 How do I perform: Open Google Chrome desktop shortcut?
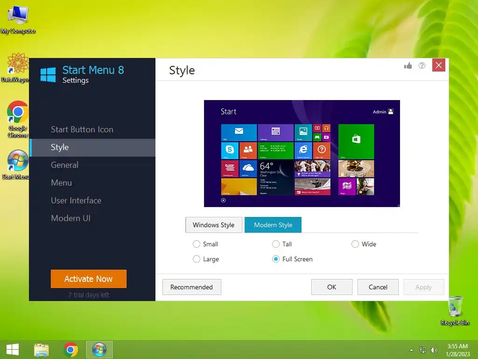pos(17,119)
